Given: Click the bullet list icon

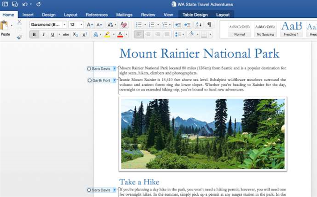Looking at the screenshot, I should [x=139, y=24].
